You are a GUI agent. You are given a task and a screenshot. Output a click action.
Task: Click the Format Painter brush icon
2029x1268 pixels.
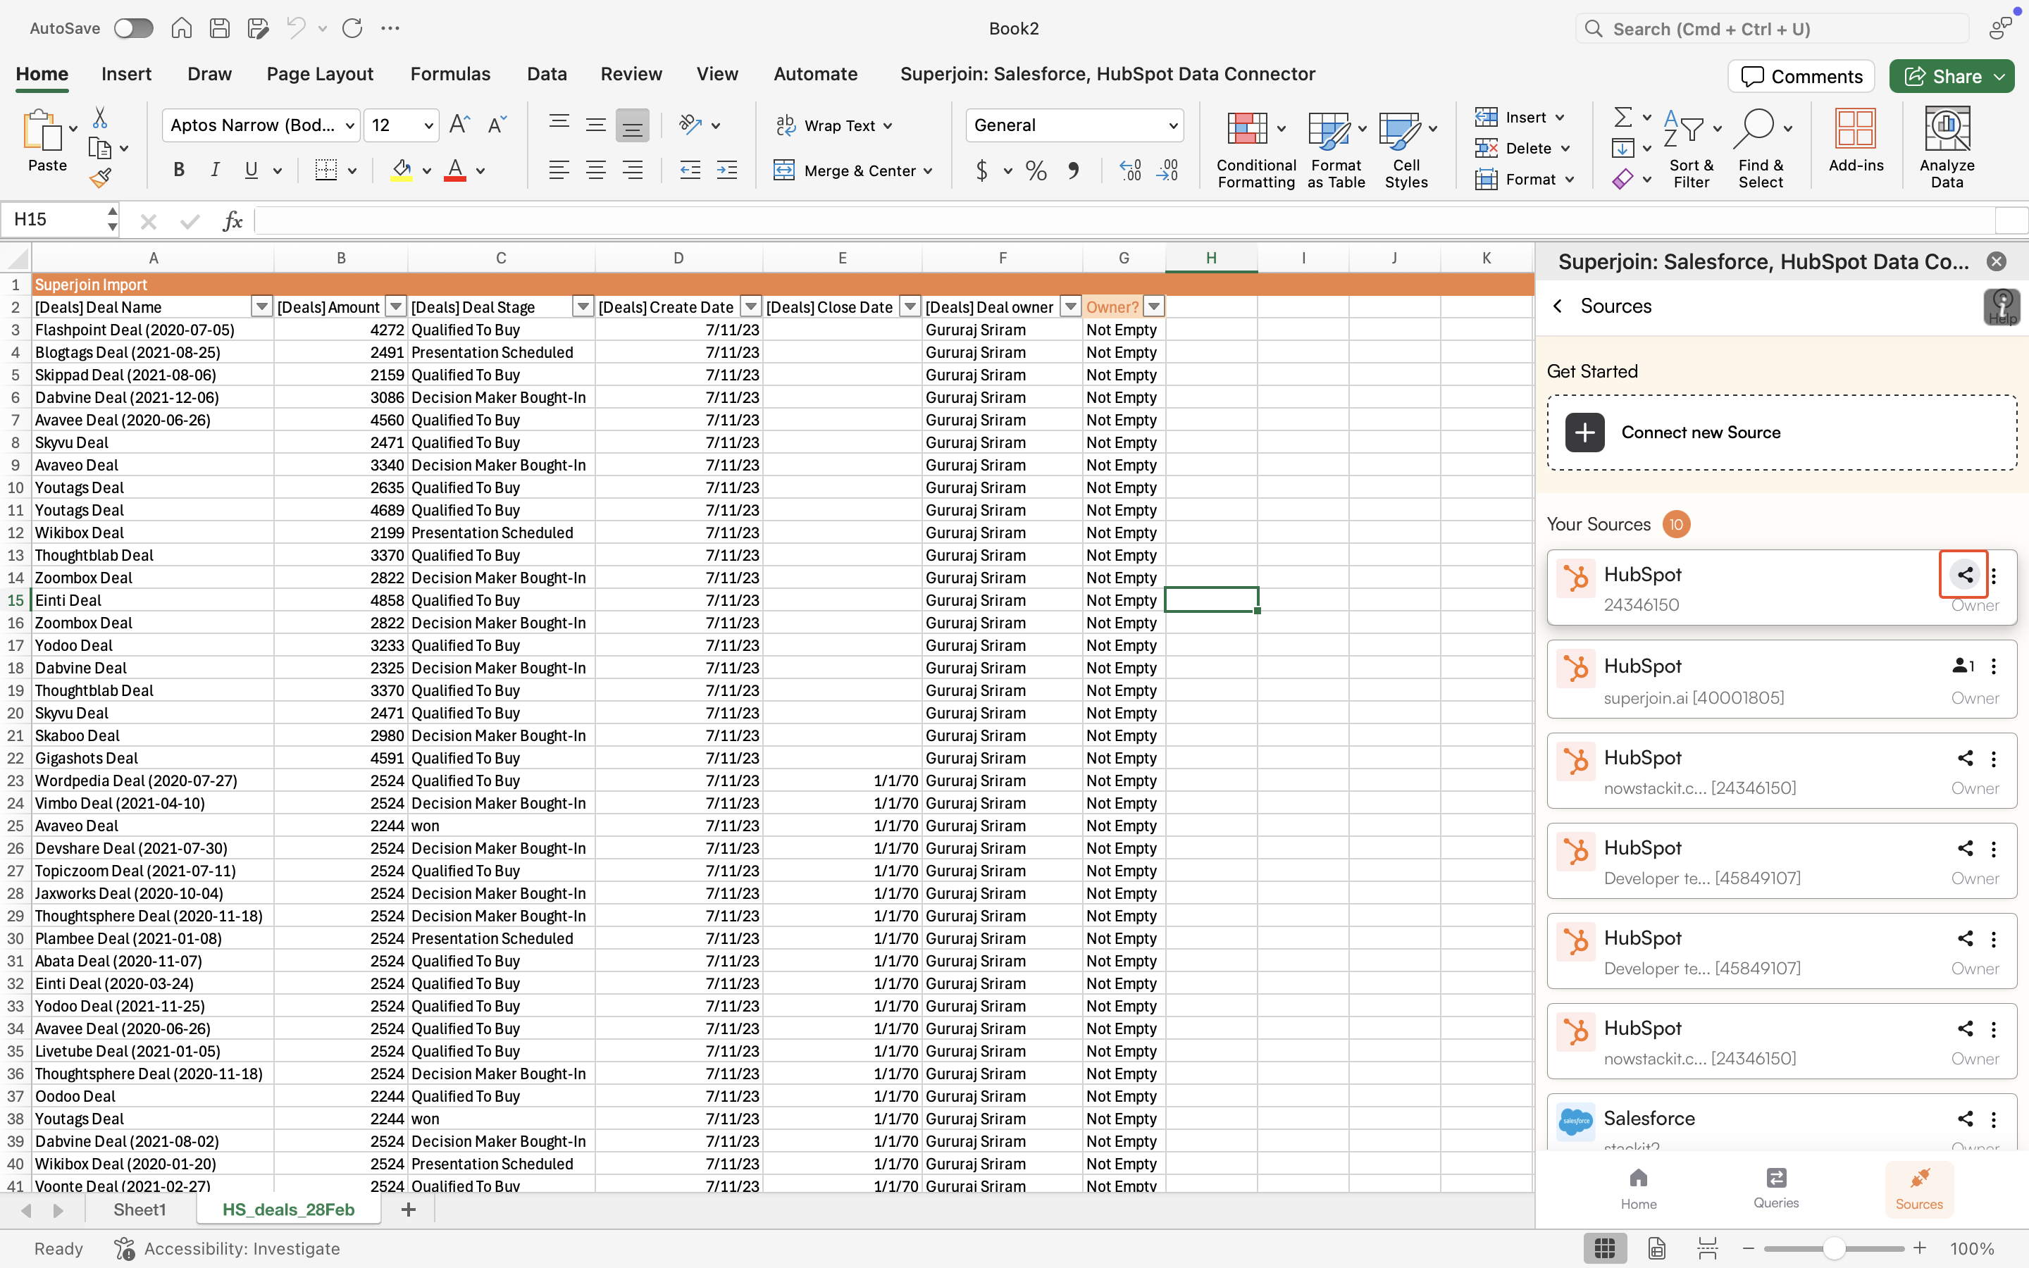tap(101, 178)
